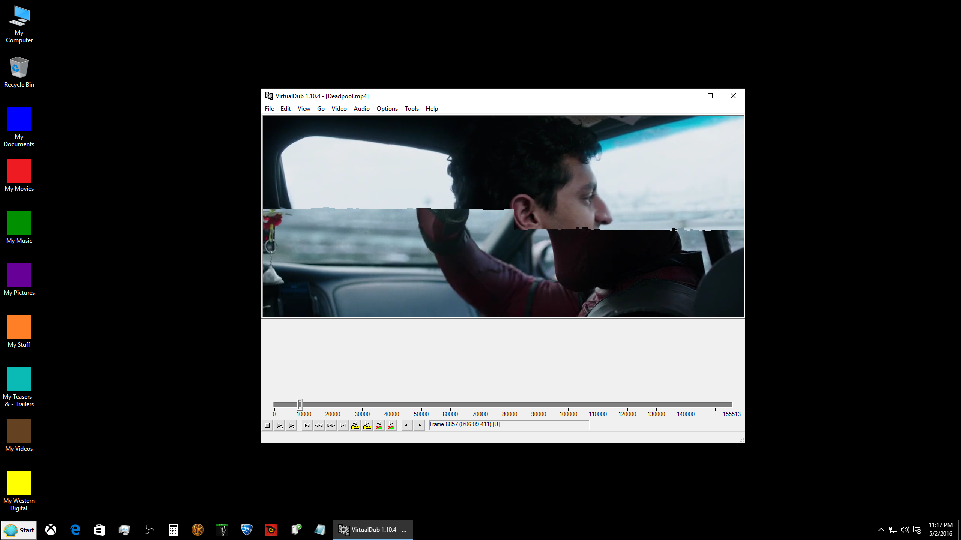Open the File menu

pyautogui.click(x=269, y=109)
